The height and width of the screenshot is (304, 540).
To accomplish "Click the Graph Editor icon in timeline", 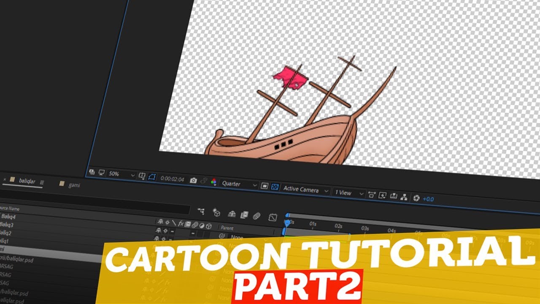I will 272,217.
